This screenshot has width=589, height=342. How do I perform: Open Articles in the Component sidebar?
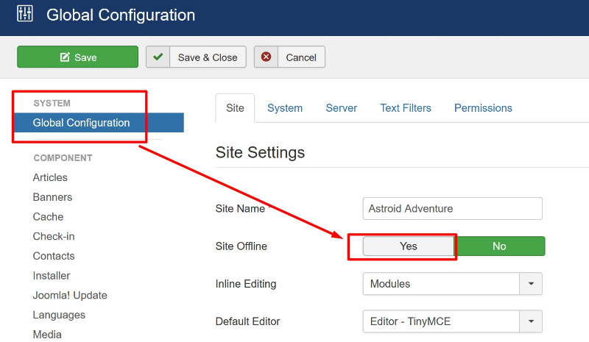pos(50,177)
